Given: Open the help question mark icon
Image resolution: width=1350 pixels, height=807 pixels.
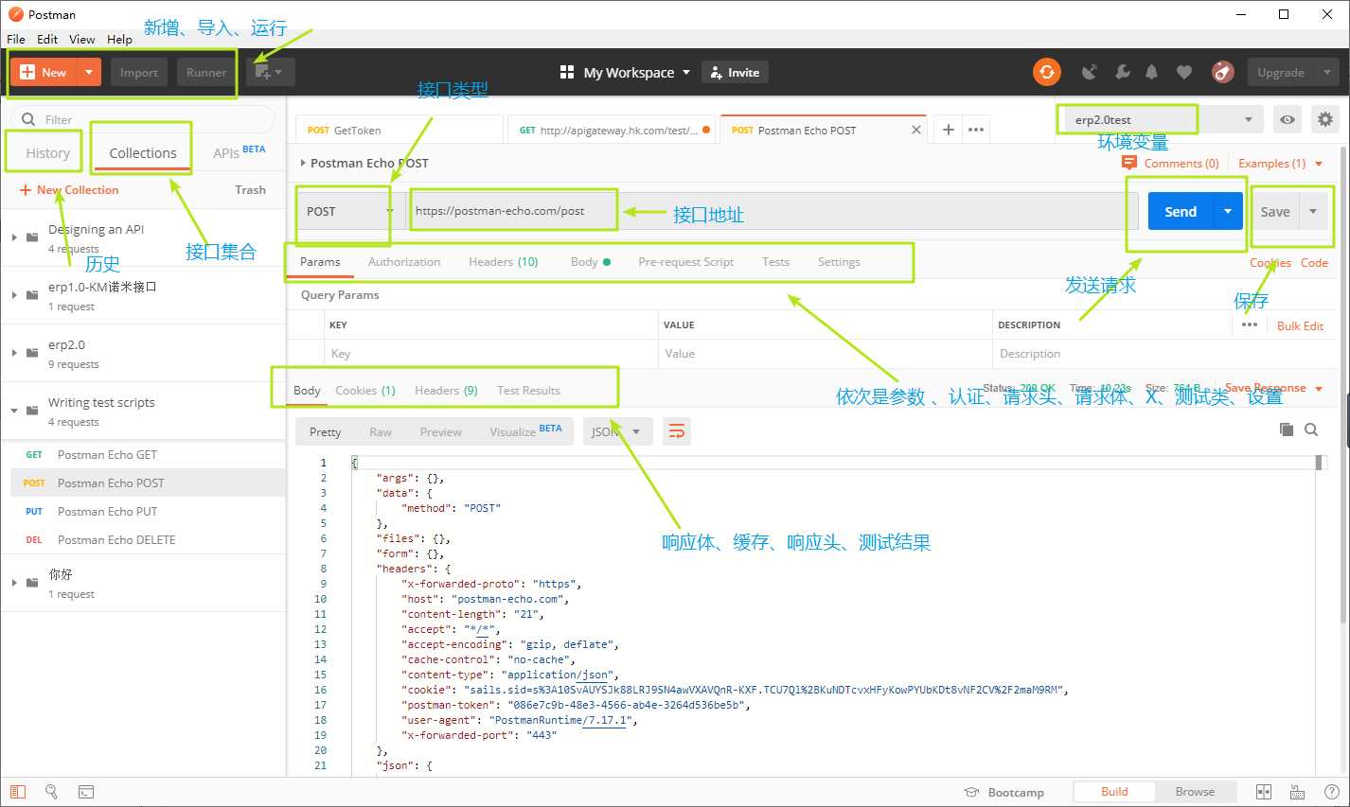Looking at the screenshot, I should (x=1331, y=792).
